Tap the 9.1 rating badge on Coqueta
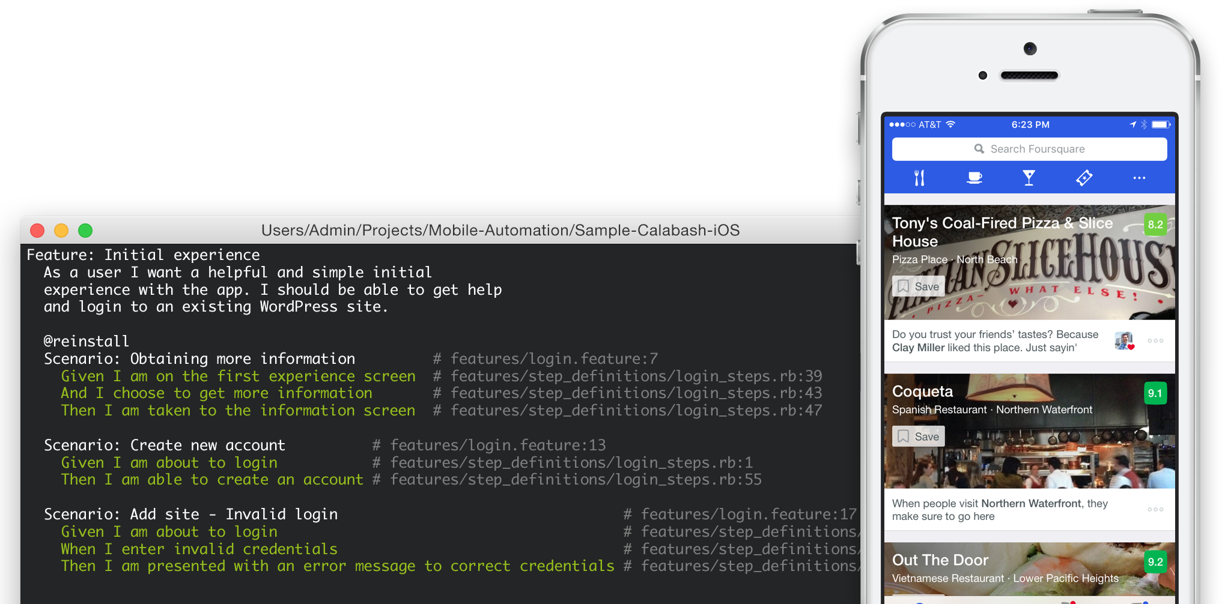The height and width of the screenshot is (604, 1222). pyautogui.click(x=1155, y=393)
